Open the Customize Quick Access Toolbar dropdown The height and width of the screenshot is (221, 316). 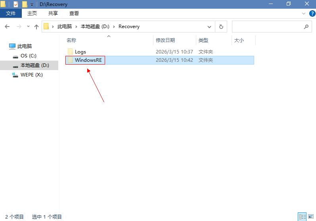tap(32, 4)
